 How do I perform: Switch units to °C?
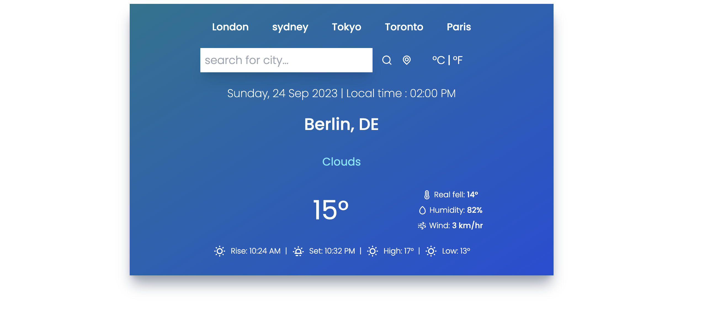pos(438,60)
